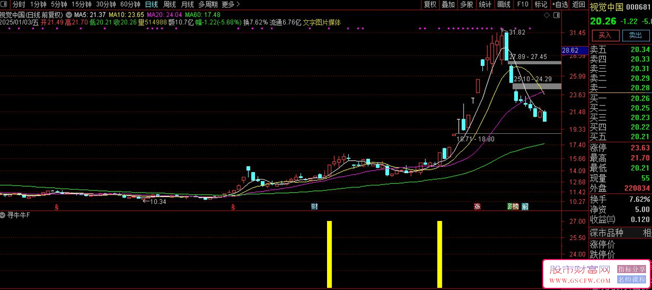Click the 卖五 price 20.34
652x290 pixels.
[640, 49]
